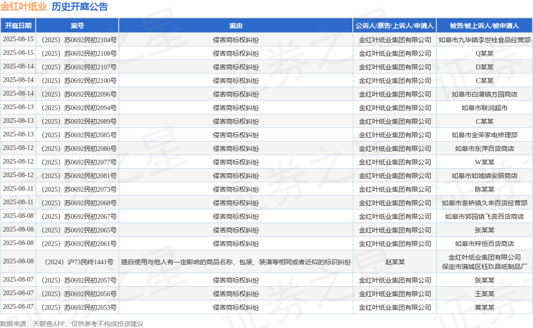Image resolution: width=533 pixels, height=328 pixels.
Task: Click the 开庭日期 column header
Action: (x=18, y=26)
